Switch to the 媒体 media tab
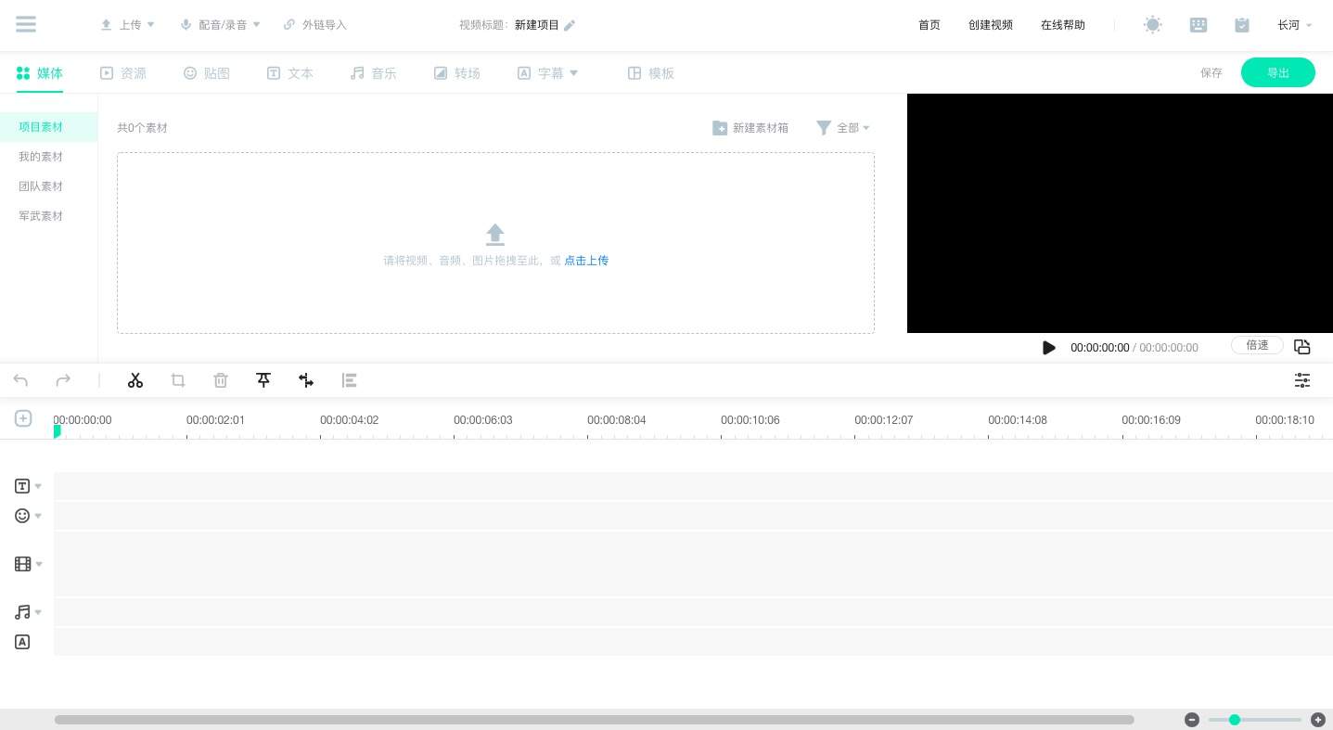The height and width of the screenshot is (730, 1333). (40, 73)
